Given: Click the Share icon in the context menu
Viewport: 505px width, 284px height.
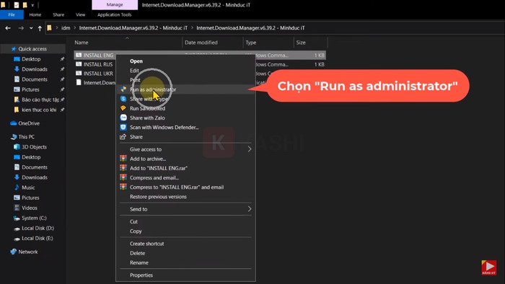Looking at the screenshot, I should coord(123,137).
